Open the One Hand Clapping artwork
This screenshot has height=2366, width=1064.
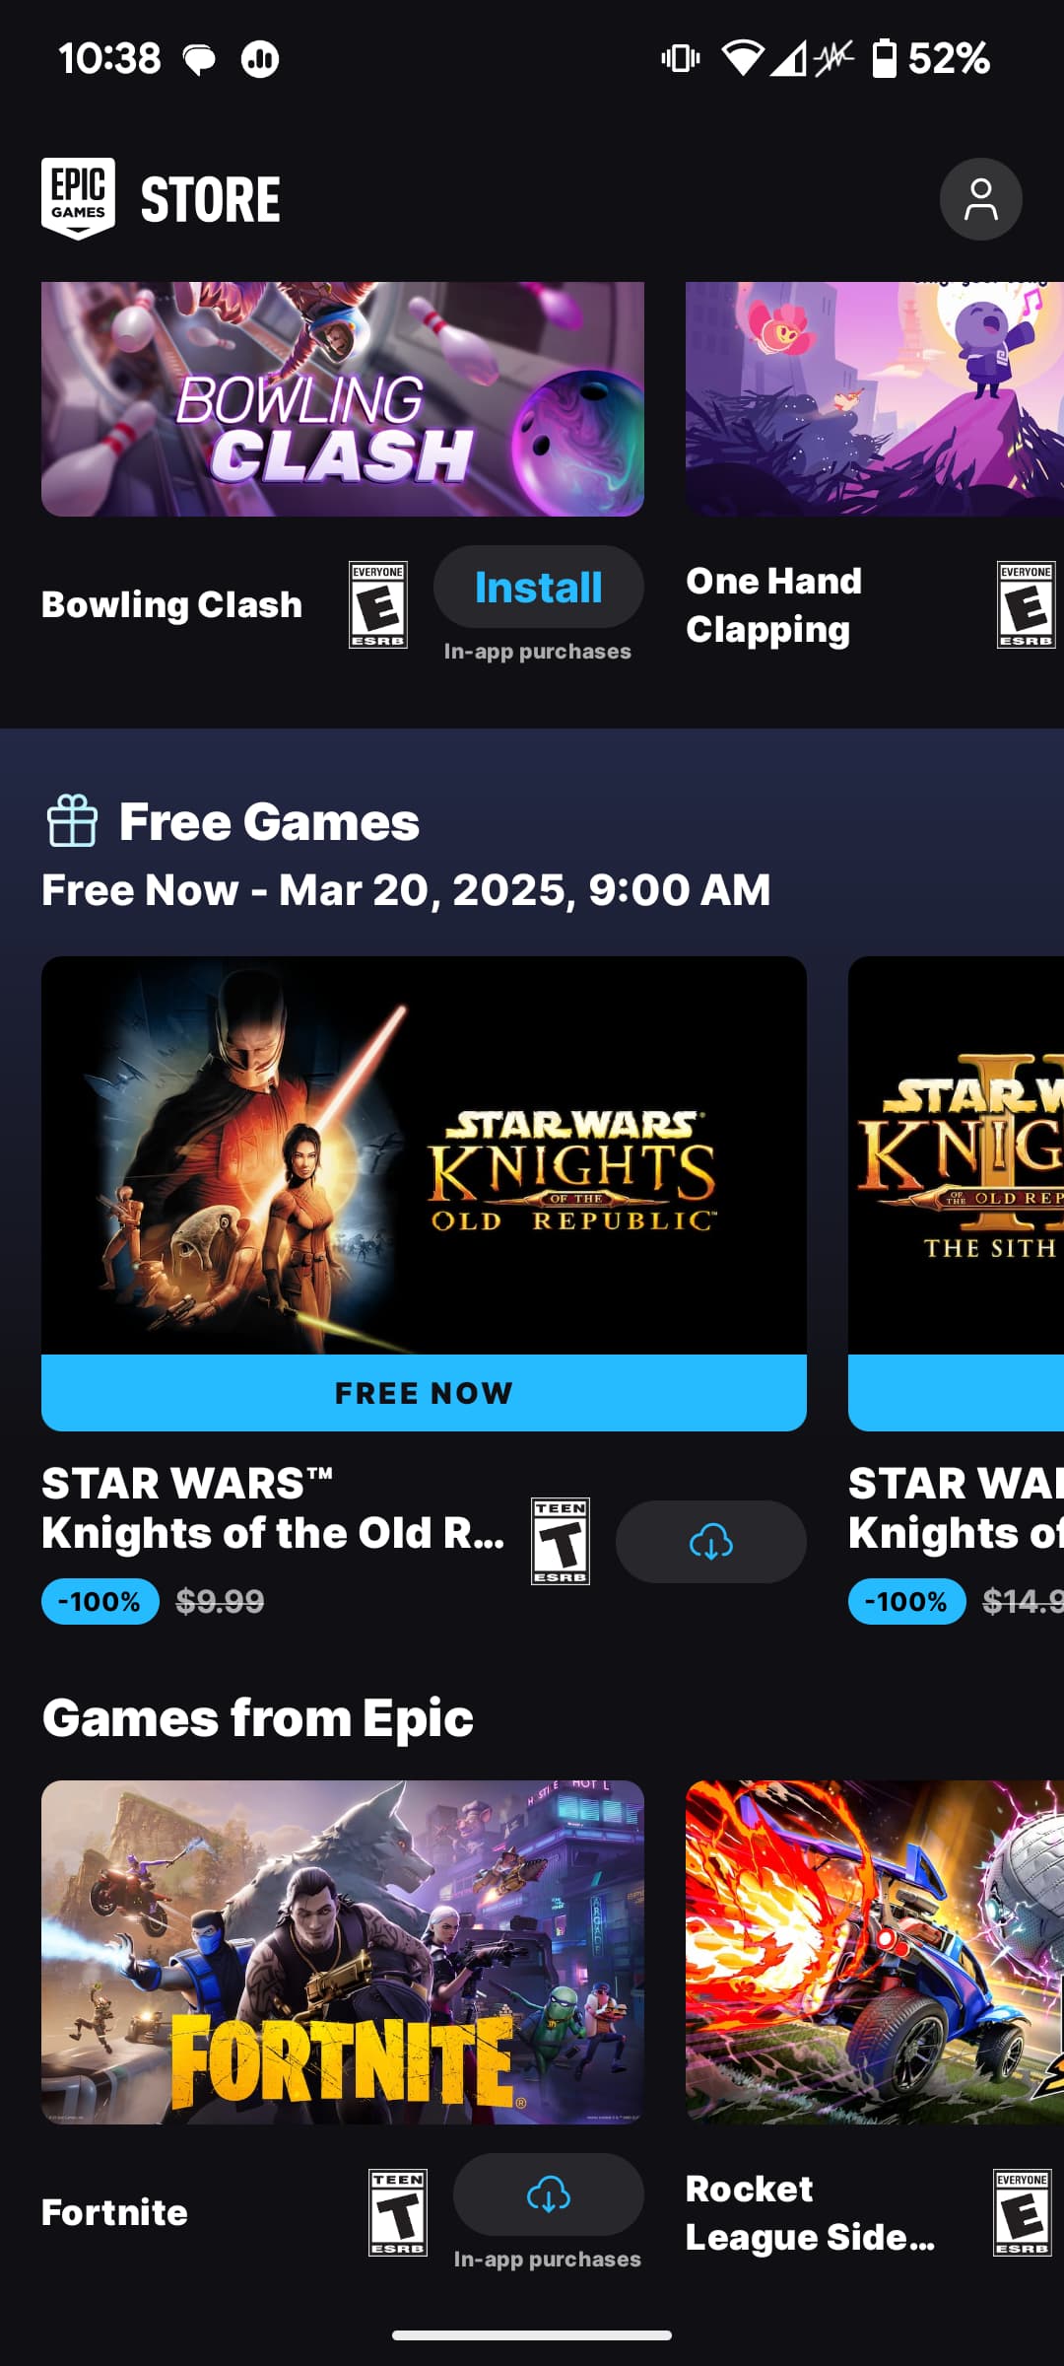[x=875, y=399]
